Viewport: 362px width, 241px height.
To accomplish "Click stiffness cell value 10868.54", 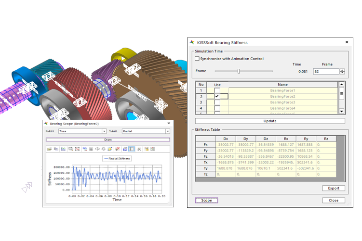I will pos(306,156).
